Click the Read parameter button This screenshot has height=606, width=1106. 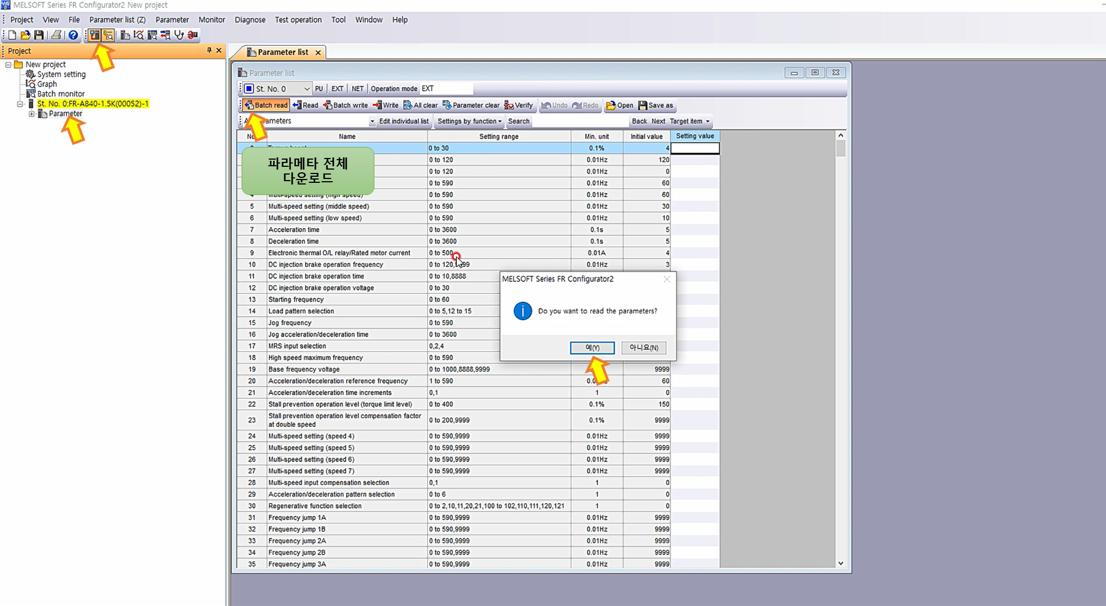click(306, 106)
